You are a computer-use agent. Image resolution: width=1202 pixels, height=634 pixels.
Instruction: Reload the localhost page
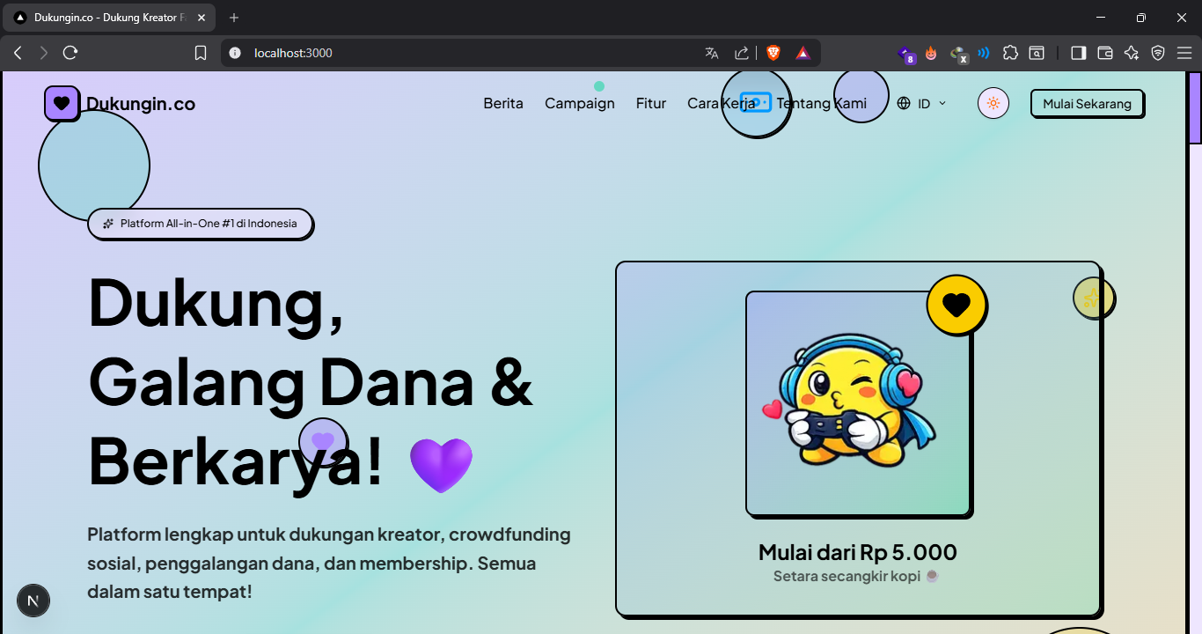[70, 53]
